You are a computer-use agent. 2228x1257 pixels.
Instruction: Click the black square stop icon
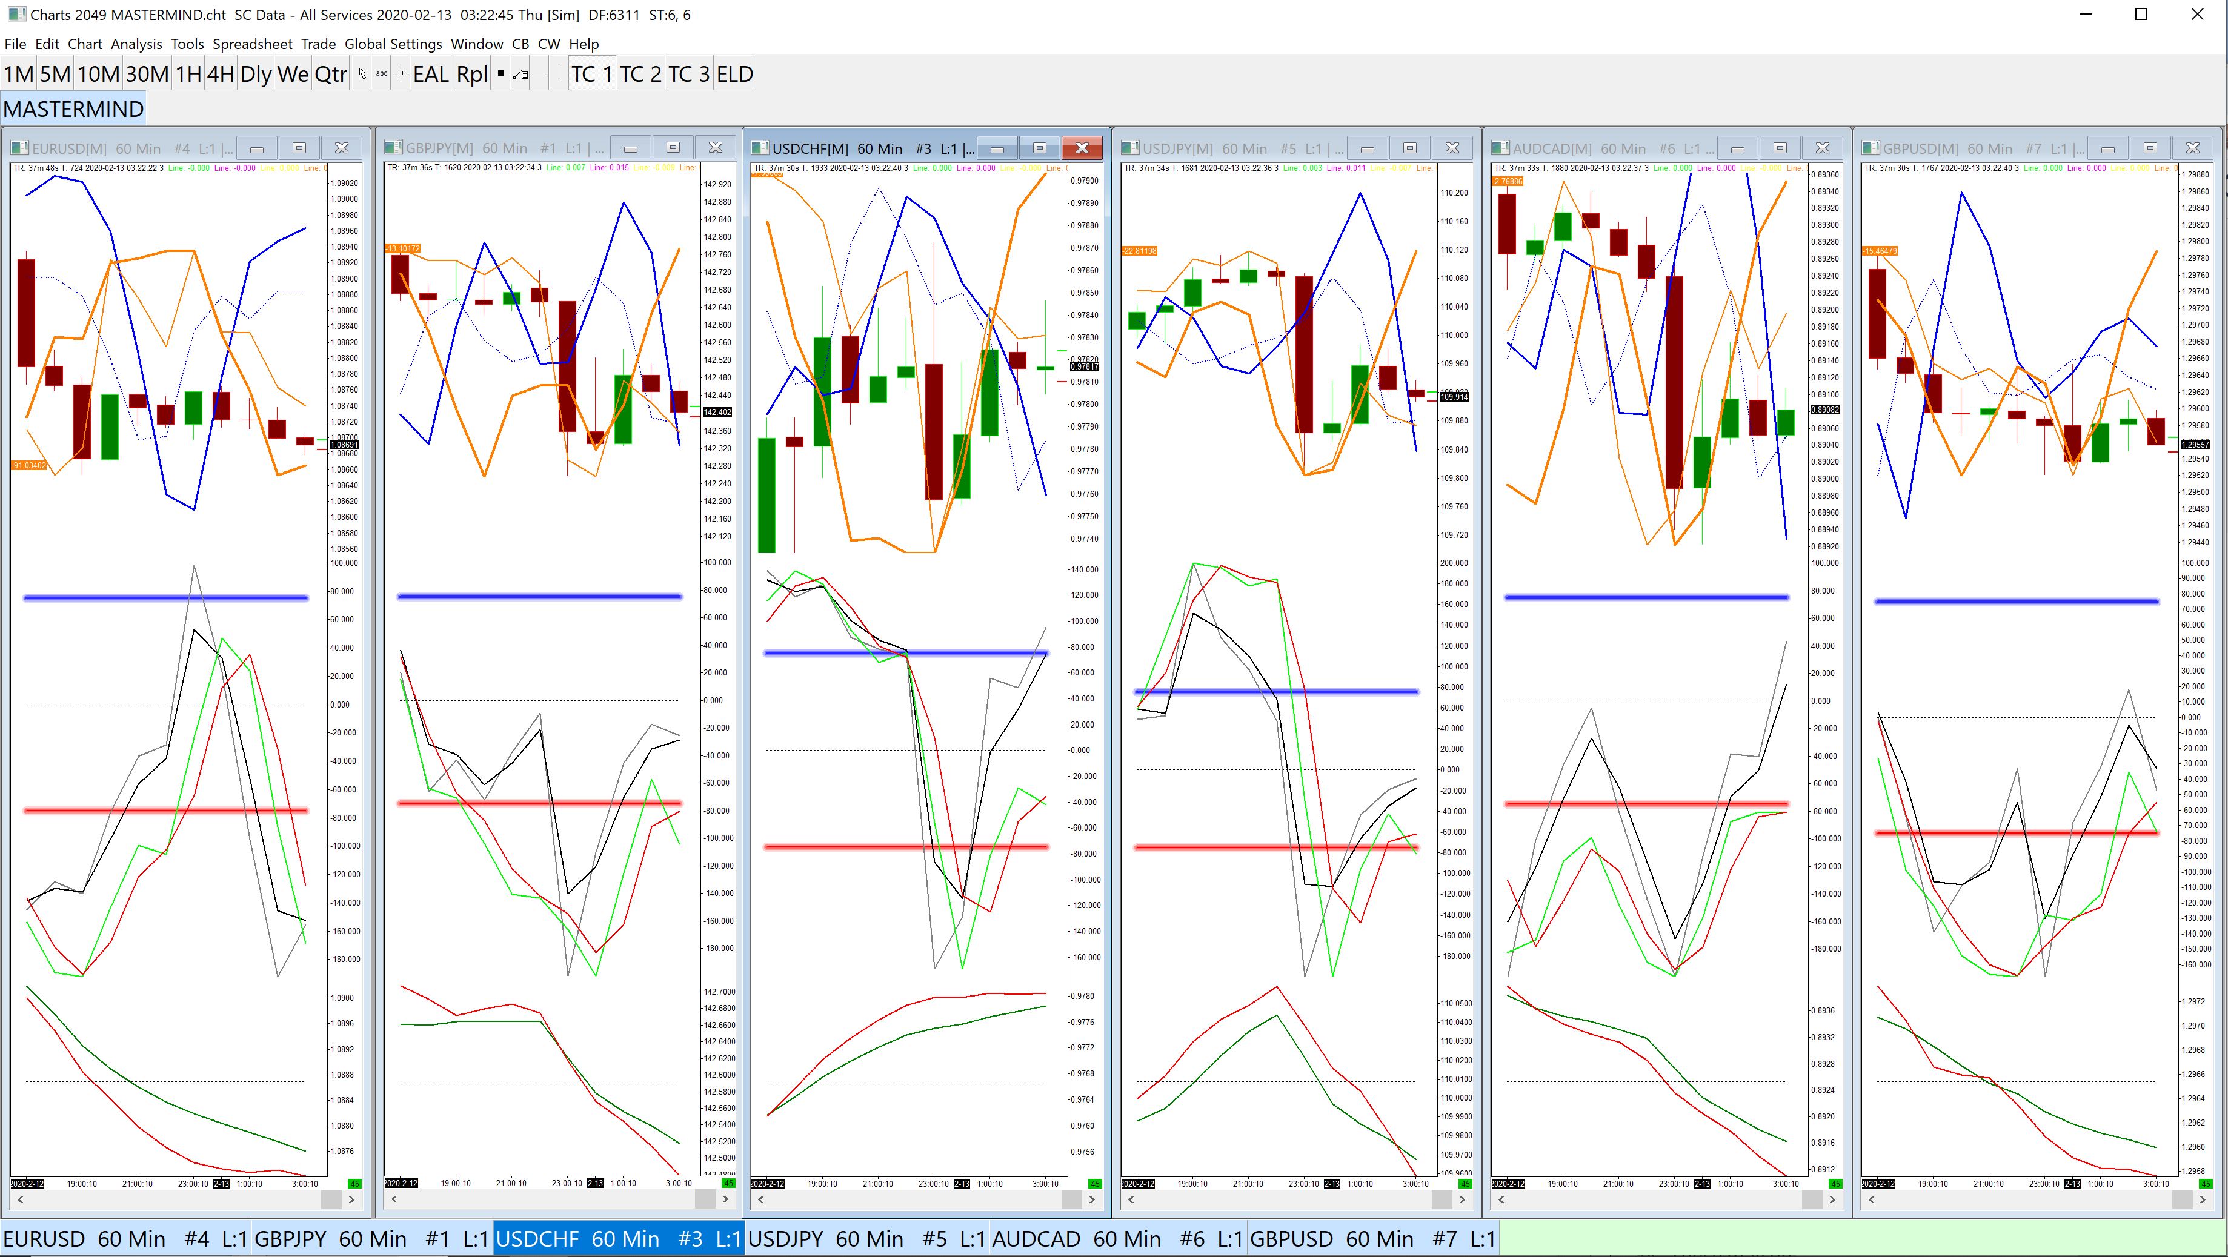click(x=500, y=75)
